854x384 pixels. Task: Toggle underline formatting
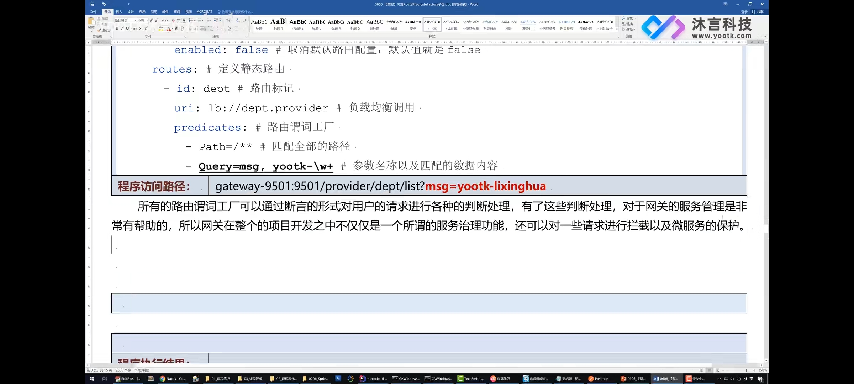click(127, 28)
